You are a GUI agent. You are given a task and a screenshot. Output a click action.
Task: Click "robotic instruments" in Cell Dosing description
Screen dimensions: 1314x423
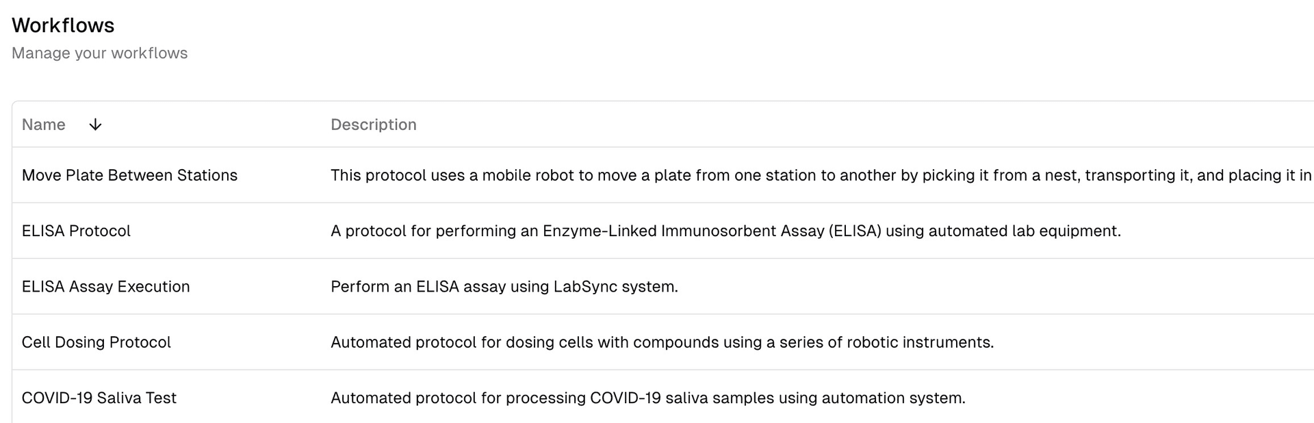coord(918,342)
